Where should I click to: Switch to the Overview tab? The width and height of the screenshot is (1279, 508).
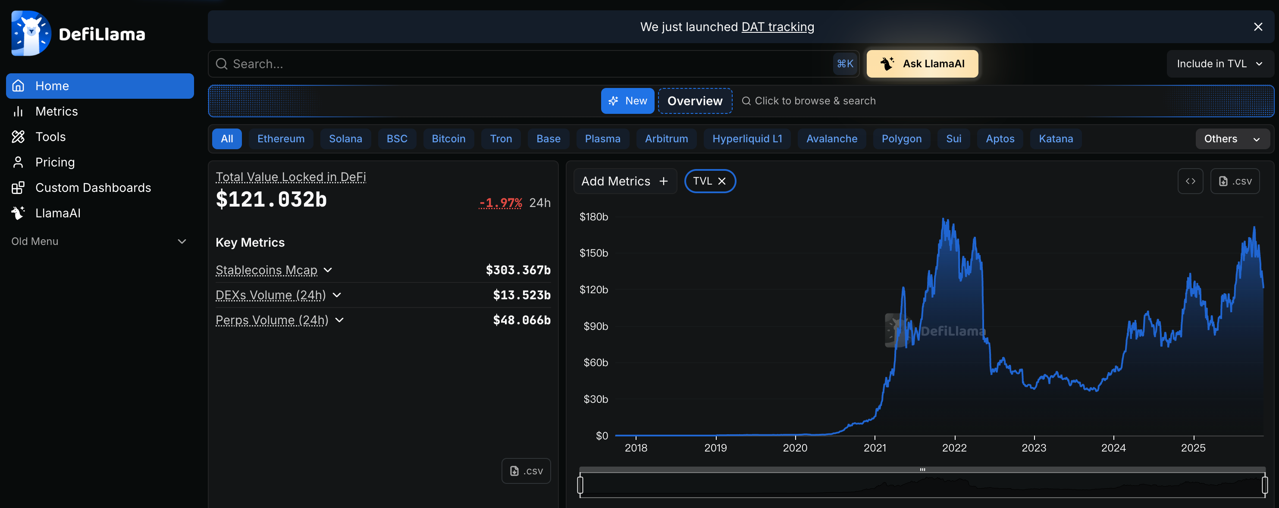(695, 101)
